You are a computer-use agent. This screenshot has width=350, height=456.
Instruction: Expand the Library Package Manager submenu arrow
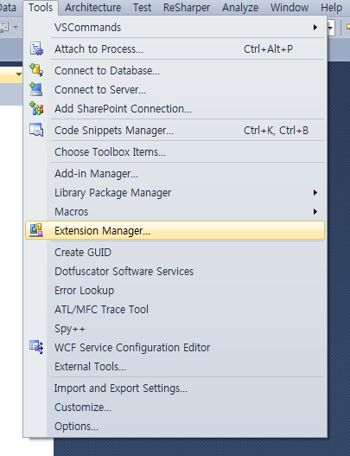click(315, 192)
